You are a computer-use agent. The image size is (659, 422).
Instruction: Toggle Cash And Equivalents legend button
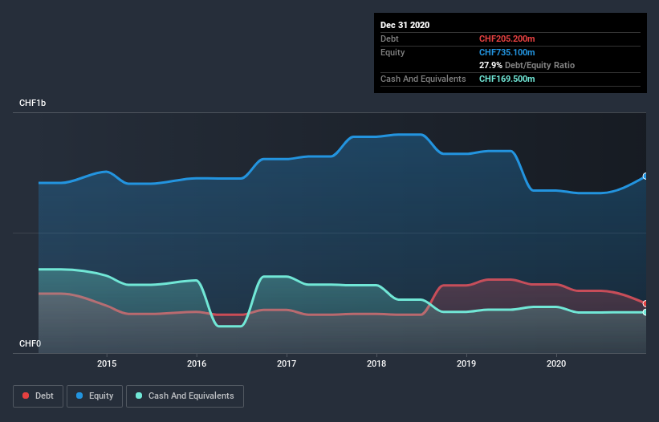[x=185, y=396]
